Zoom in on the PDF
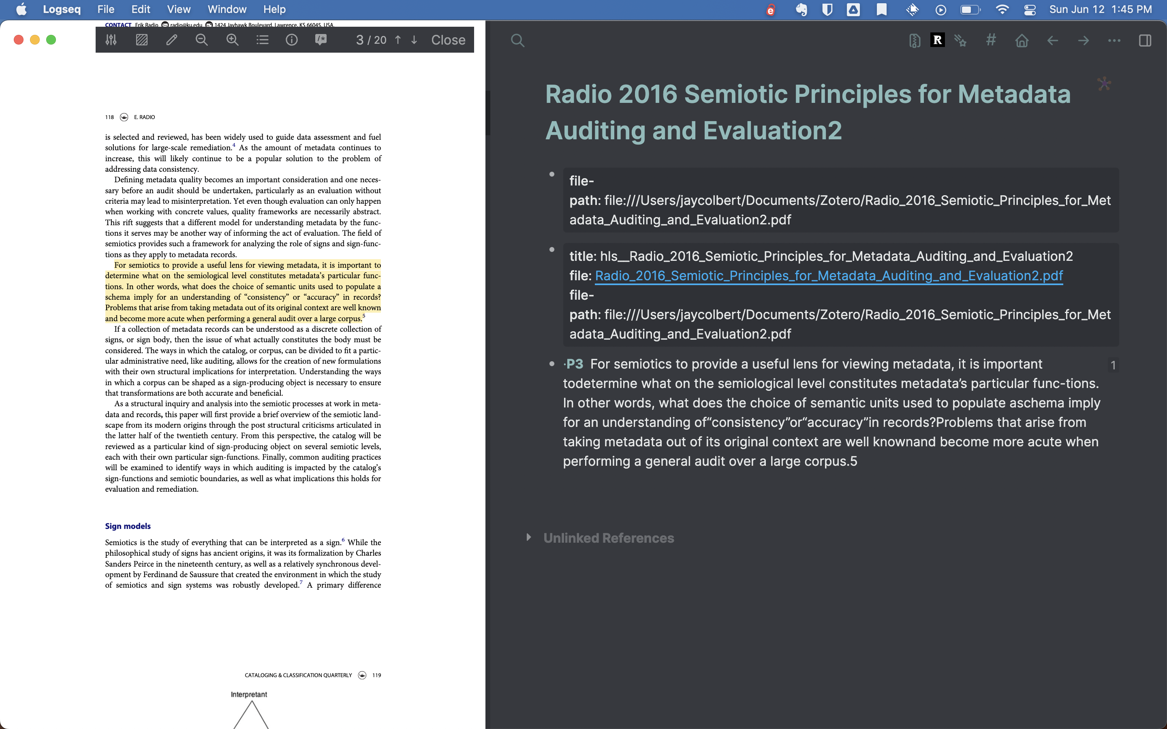This screenshot has width=1167, height=729. (x=233, y=40)
